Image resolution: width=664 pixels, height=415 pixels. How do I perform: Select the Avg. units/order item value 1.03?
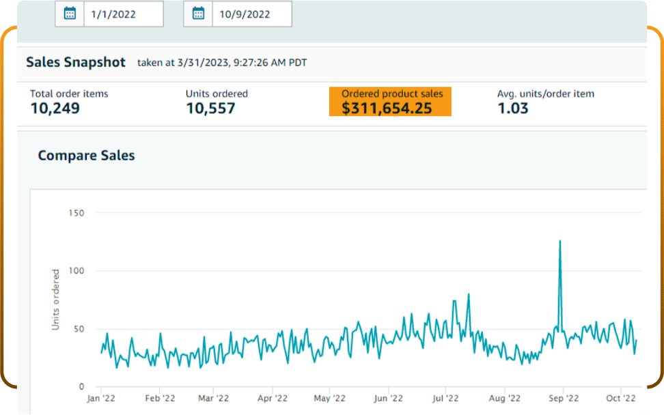[512, 108]
